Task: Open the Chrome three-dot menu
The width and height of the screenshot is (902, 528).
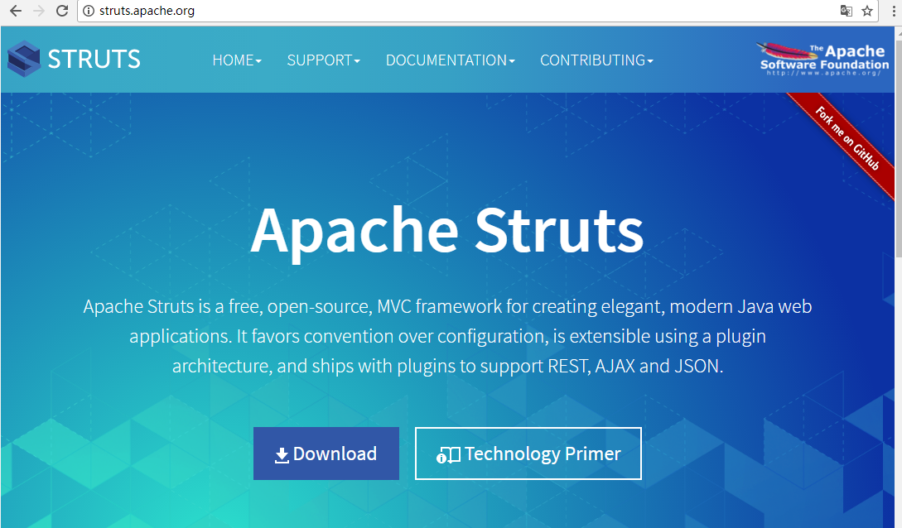Action: pos(894,11)
